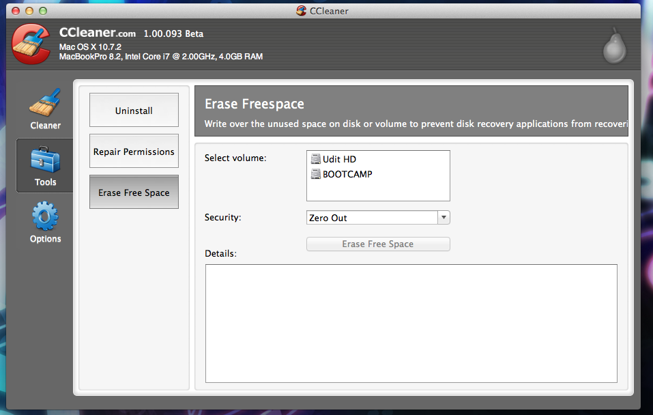Click the MacBookPro hardware info line
This screenshot has height=415, width=653.
click(x=161, y=57)
